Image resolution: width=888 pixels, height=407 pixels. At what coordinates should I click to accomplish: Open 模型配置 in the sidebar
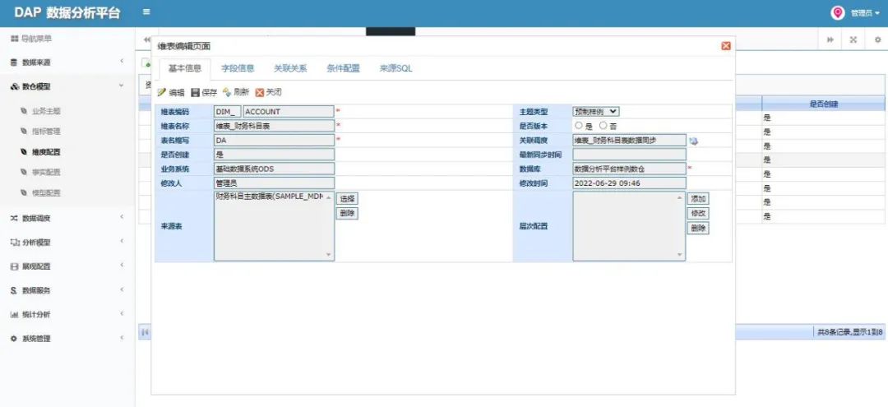click(46, 192)
